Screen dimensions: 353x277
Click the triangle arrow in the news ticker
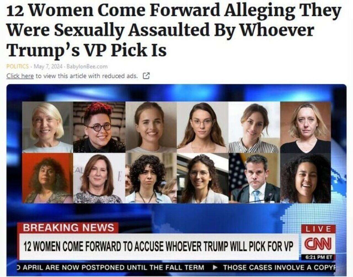pyautogui.click(x=216, y=267)
